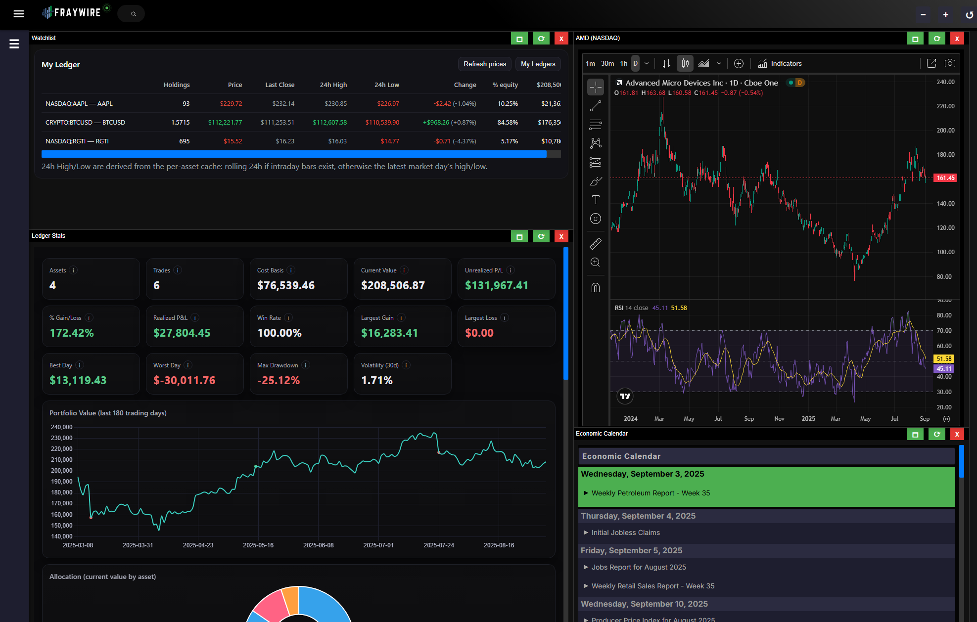Open chart in popup window icon

coord(931,63)
